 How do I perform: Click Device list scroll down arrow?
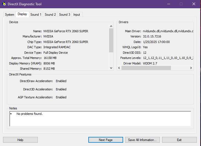[111, 68]
